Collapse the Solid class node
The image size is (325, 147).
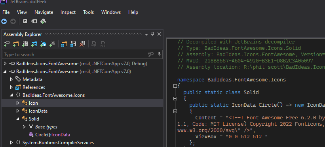pos(18,119)
